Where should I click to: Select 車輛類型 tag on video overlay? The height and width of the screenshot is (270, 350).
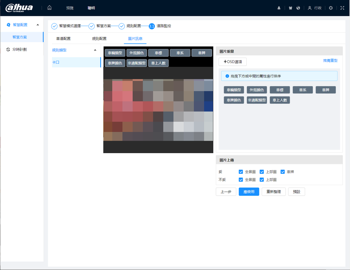coord(115,53)
